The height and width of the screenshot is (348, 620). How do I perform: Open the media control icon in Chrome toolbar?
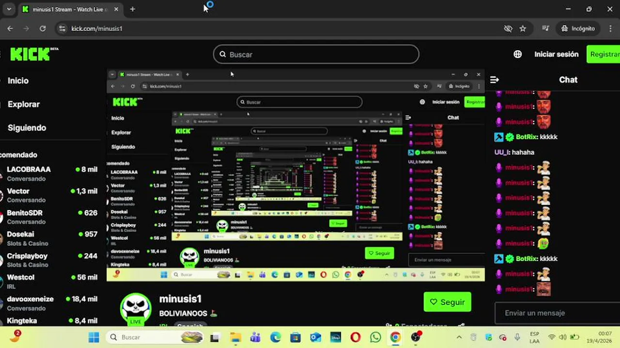pos(545,29)
